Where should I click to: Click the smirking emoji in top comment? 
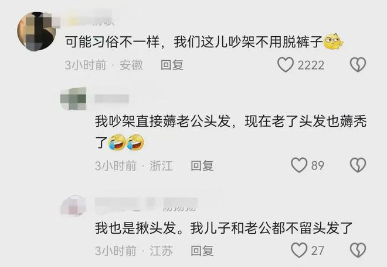334,41
